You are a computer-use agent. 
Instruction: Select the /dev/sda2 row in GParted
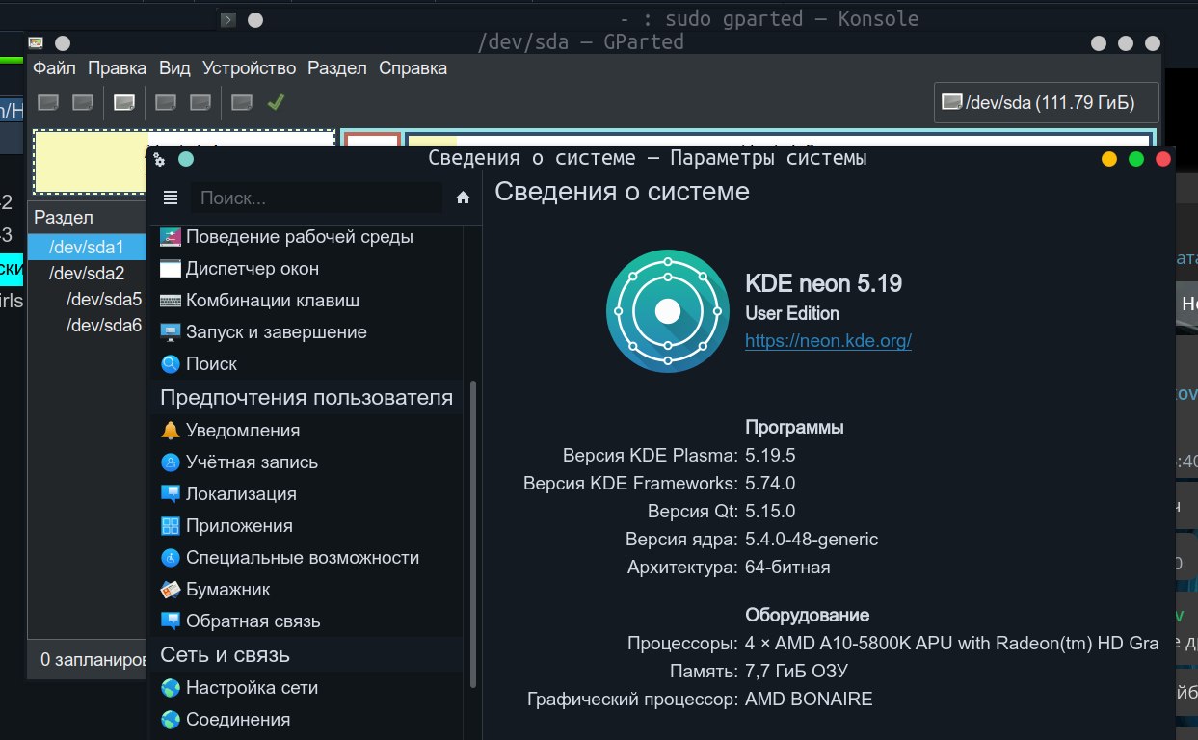(87, 273)
